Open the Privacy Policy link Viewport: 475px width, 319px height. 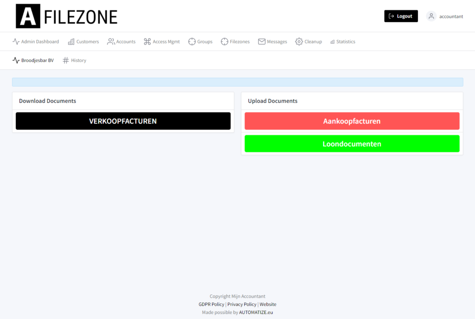242,304
